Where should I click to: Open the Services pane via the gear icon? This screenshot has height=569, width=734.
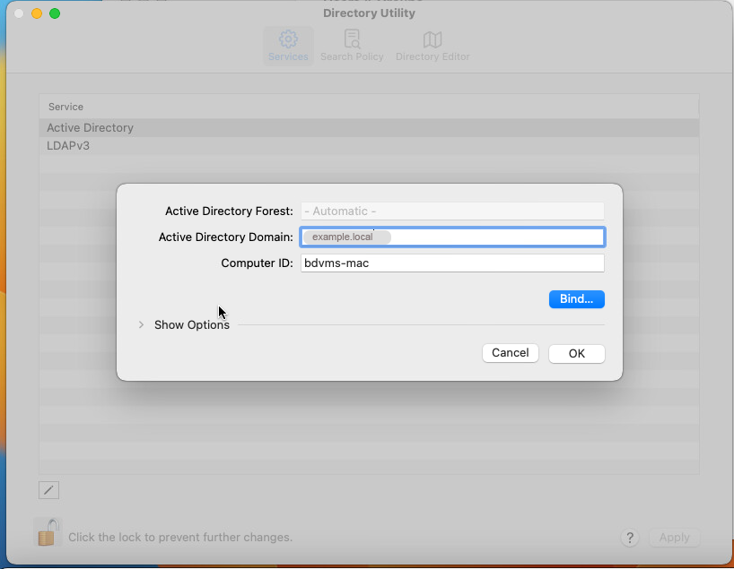coord(288,40)
